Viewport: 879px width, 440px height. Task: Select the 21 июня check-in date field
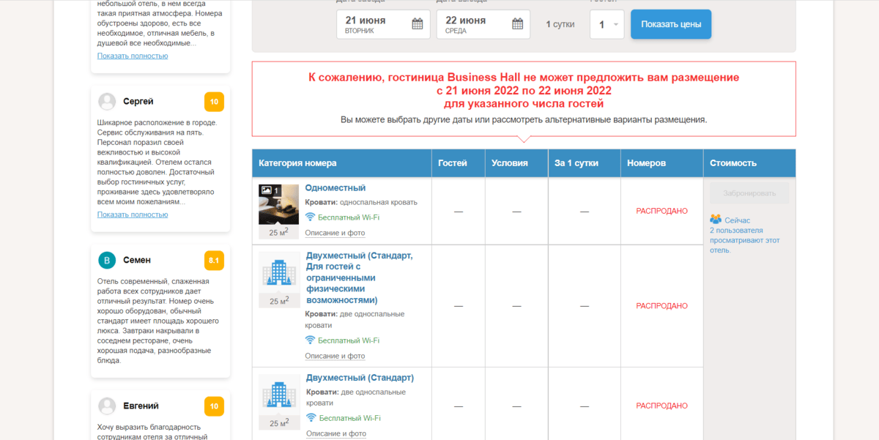(x=383, y=24)
